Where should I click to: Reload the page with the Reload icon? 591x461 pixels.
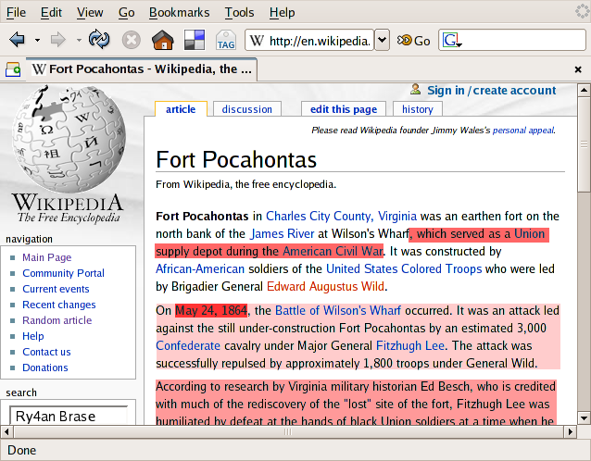pos(99,40)
